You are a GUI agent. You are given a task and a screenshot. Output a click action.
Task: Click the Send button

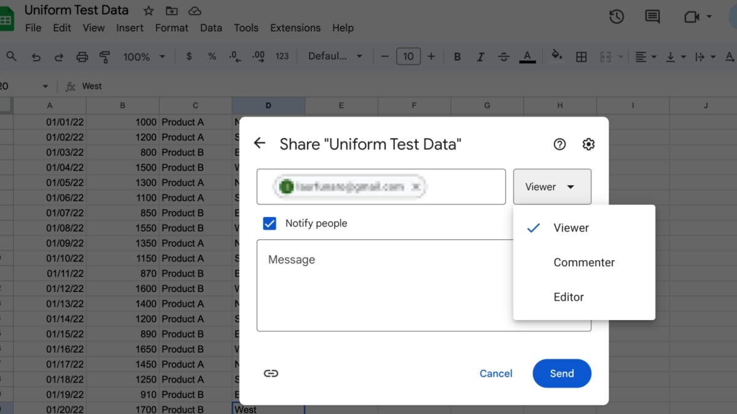561,373
